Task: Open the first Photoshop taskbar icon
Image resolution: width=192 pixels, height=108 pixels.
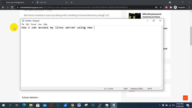Action: coord(58,105)
